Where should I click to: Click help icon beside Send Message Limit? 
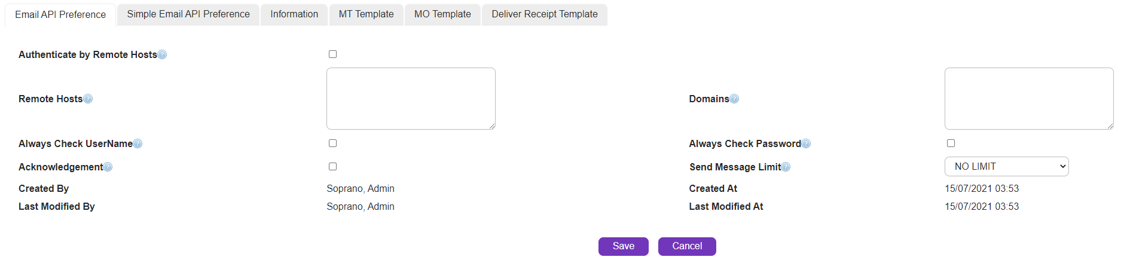pos(786,167)
